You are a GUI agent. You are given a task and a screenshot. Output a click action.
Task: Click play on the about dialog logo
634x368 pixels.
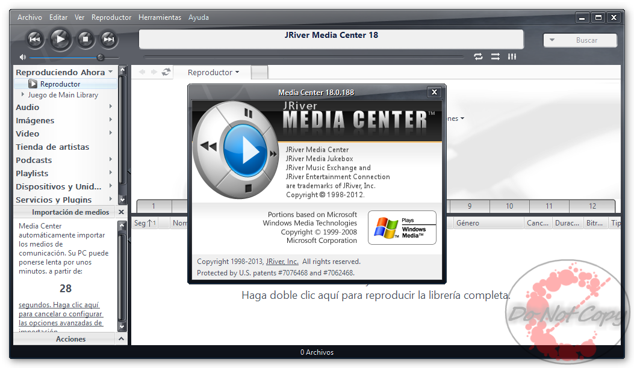pos(246,151)
